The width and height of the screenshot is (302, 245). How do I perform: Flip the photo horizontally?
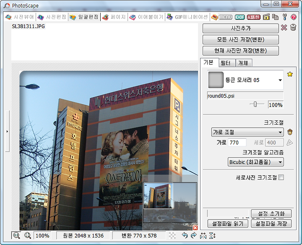coord(203,235)
